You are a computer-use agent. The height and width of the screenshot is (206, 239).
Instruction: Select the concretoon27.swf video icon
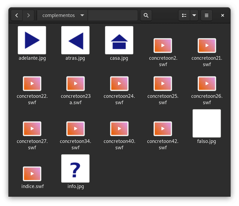click(32, 129)
